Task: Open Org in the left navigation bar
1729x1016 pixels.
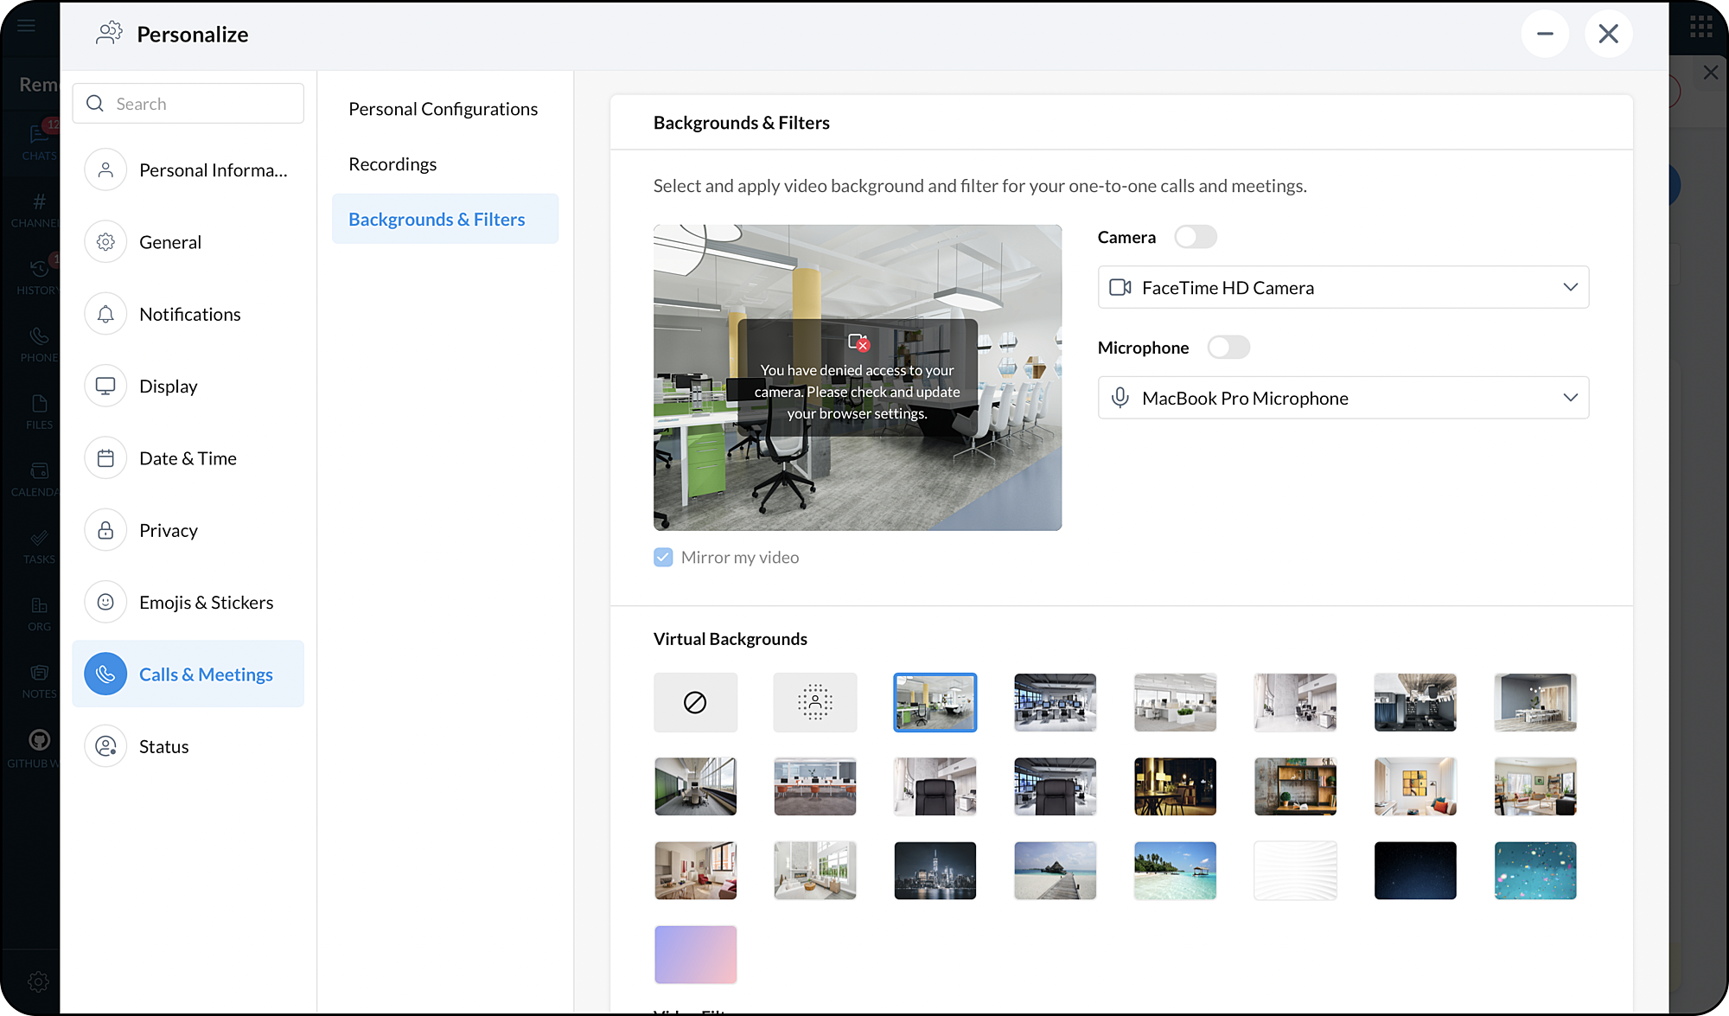Action: click(39, 614)
